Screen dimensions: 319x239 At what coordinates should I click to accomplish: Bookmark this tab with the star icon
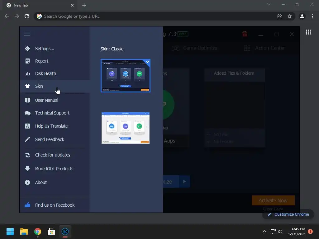pos(290,16)
